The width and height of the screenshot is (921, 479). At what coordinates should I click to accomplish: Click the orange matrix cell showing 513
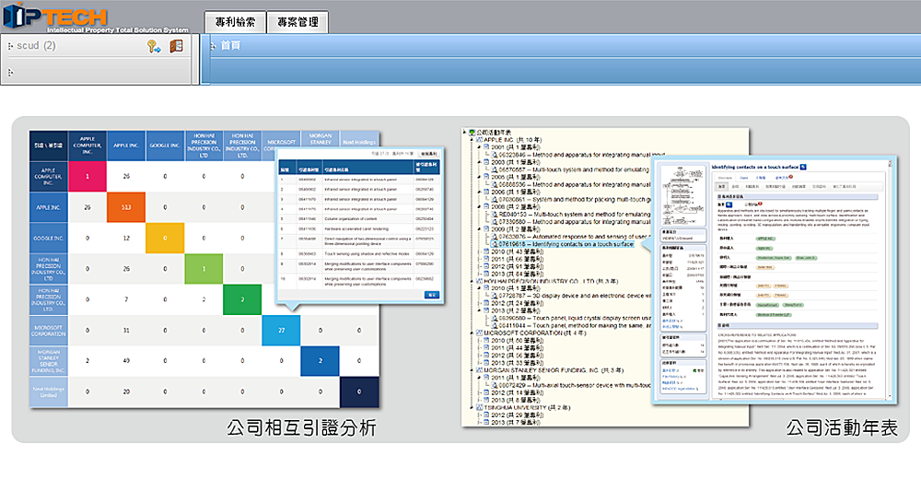[x=126, y=207]
